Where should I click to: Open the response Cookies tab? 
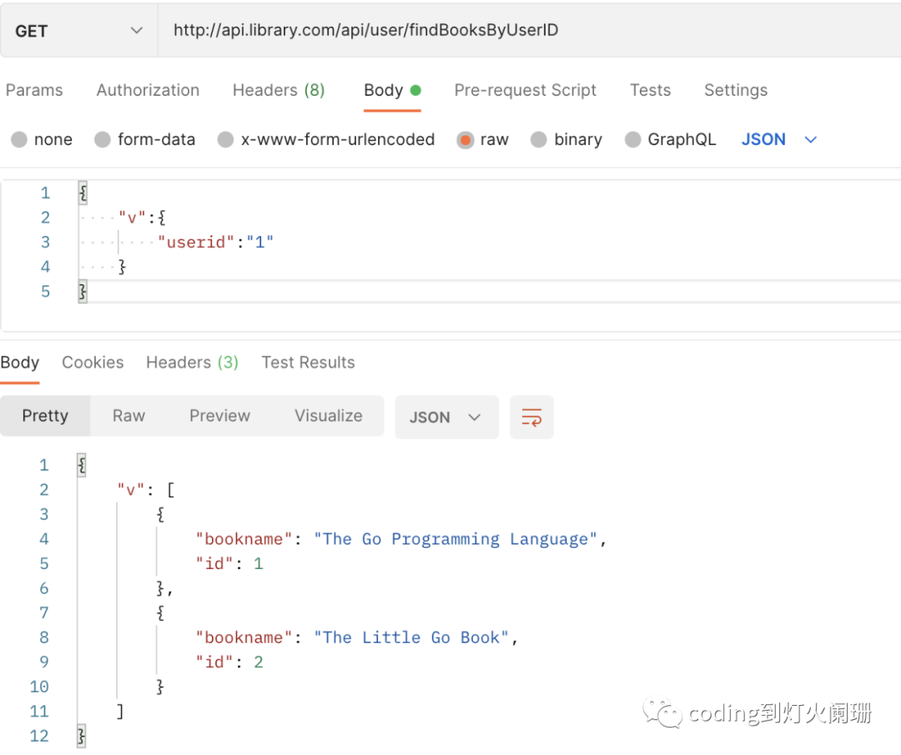click(93, 363)
